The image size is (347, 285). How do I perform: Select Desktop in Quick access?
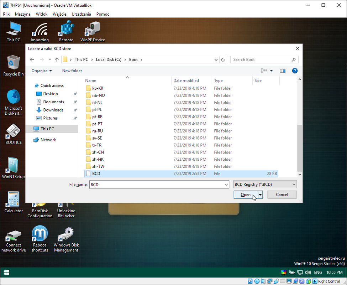(x=51, y=94)
